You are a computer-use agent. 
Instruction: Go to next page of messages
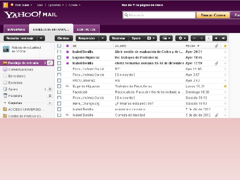click(x=216, y=38)
